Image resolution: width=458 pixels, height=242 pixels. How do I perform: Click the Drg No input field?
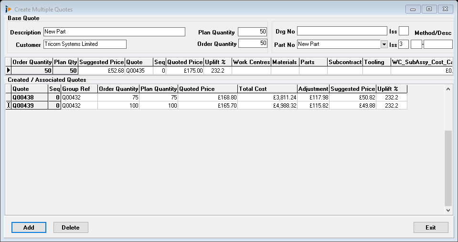341,31
